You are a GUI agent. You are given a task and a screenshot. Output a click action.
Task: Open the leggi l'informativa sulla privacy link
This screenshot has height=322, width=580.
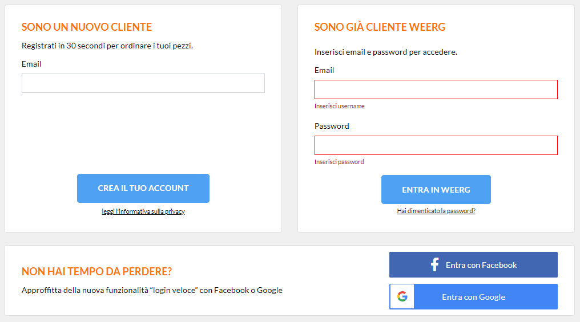coord(143,211)
